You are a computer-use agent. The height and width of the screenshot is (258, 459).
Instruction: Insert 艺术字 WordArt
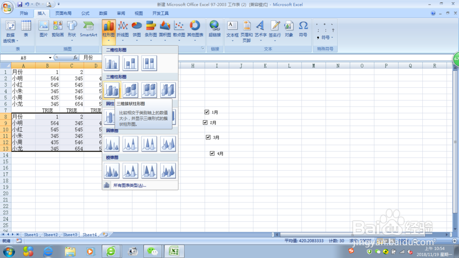point(261,31)
